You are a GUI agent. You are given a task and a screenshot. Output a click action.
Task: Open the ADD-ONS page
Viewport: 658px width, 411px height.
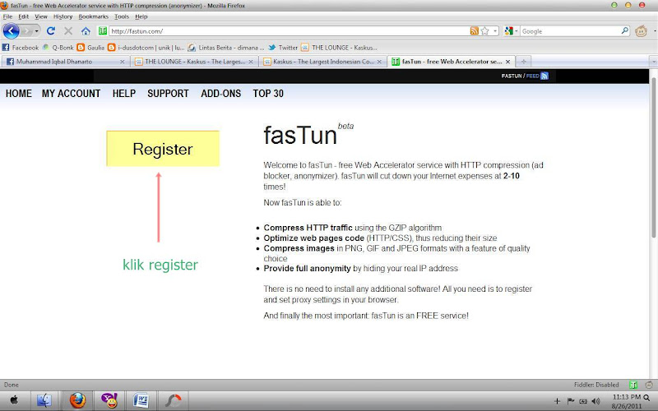(220, 94)
